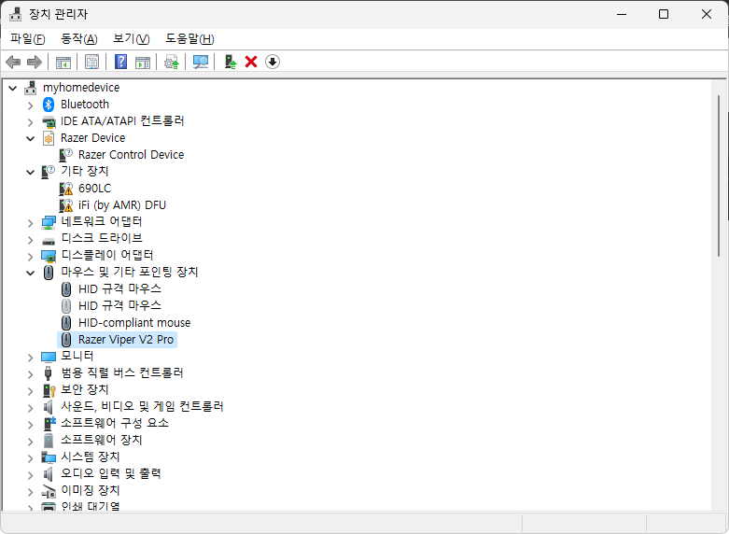
Task: Select the 보안 장치 category label
Action: point(85,390)
